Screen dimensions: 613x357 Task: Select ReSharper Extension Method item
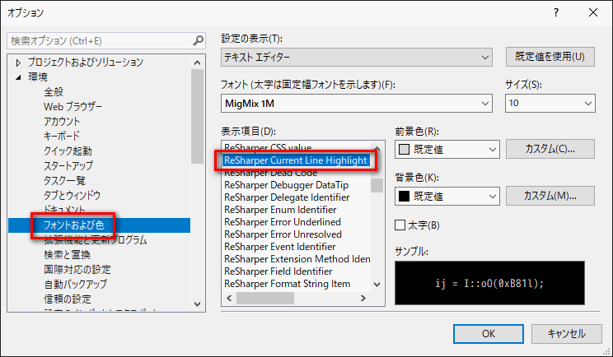pos(297,259)
